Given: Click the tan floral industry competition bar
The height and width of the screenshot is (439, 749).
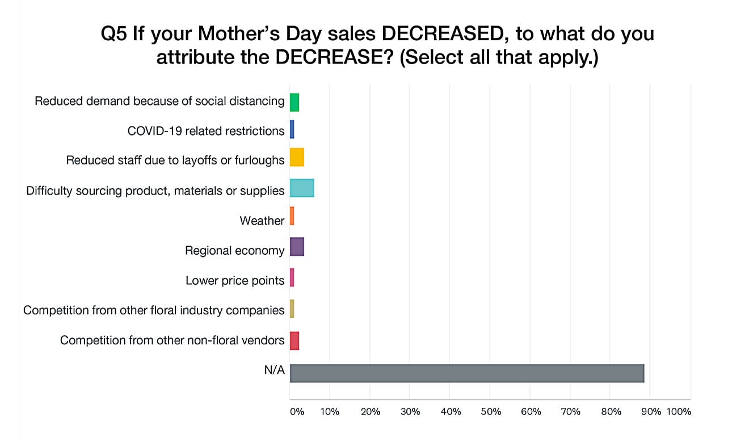Looking at the screenshot, I should tap(292, 309).
